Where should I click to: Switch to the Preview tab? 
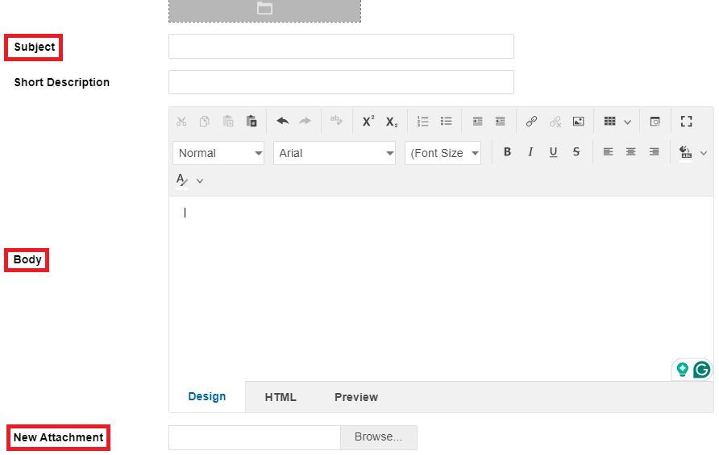click(356, 397)
